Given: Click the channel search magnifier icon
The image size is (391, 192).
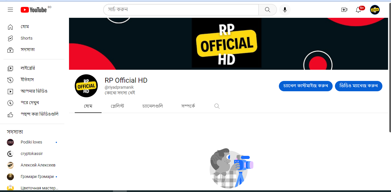Looking at the screenshot, I should click(x=217, y=106).
